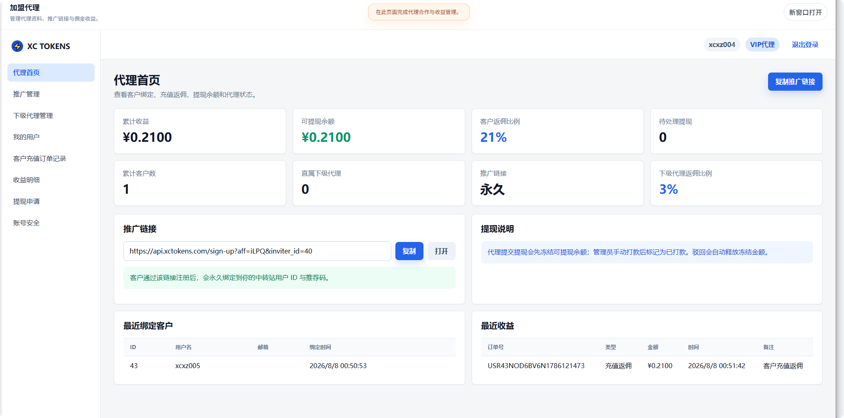Click the 代理首页 main page heading

click(137, 80)
